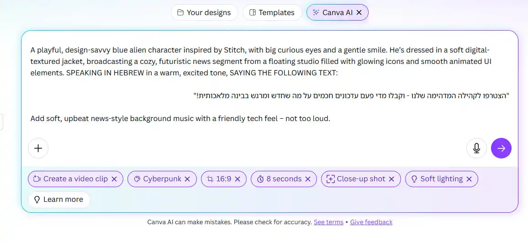Submit prompt with purple arrow button

tap(501, 148)
